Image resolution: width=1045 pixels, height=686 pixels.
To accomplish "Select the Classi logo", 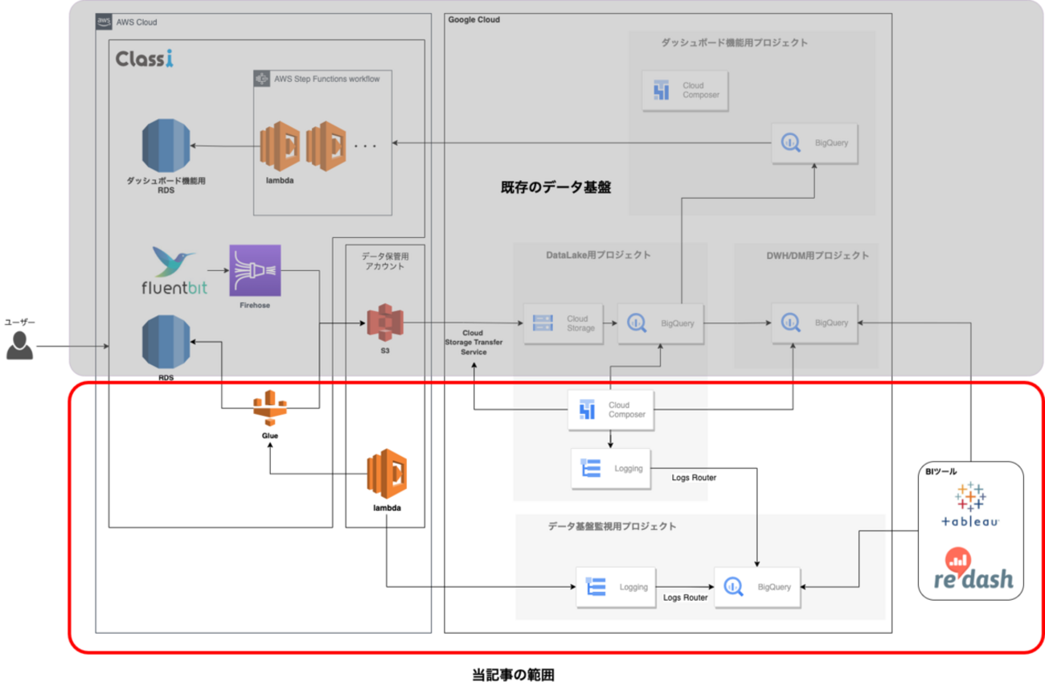I will 145,60.
